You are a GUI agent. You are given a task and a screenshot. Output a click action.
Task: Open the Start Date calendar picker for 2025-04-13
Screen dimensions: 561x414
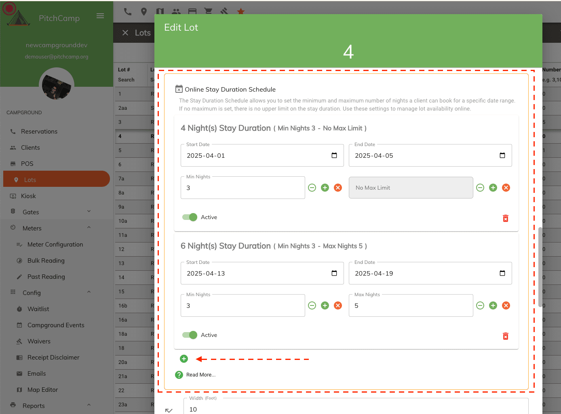(334, 273)
